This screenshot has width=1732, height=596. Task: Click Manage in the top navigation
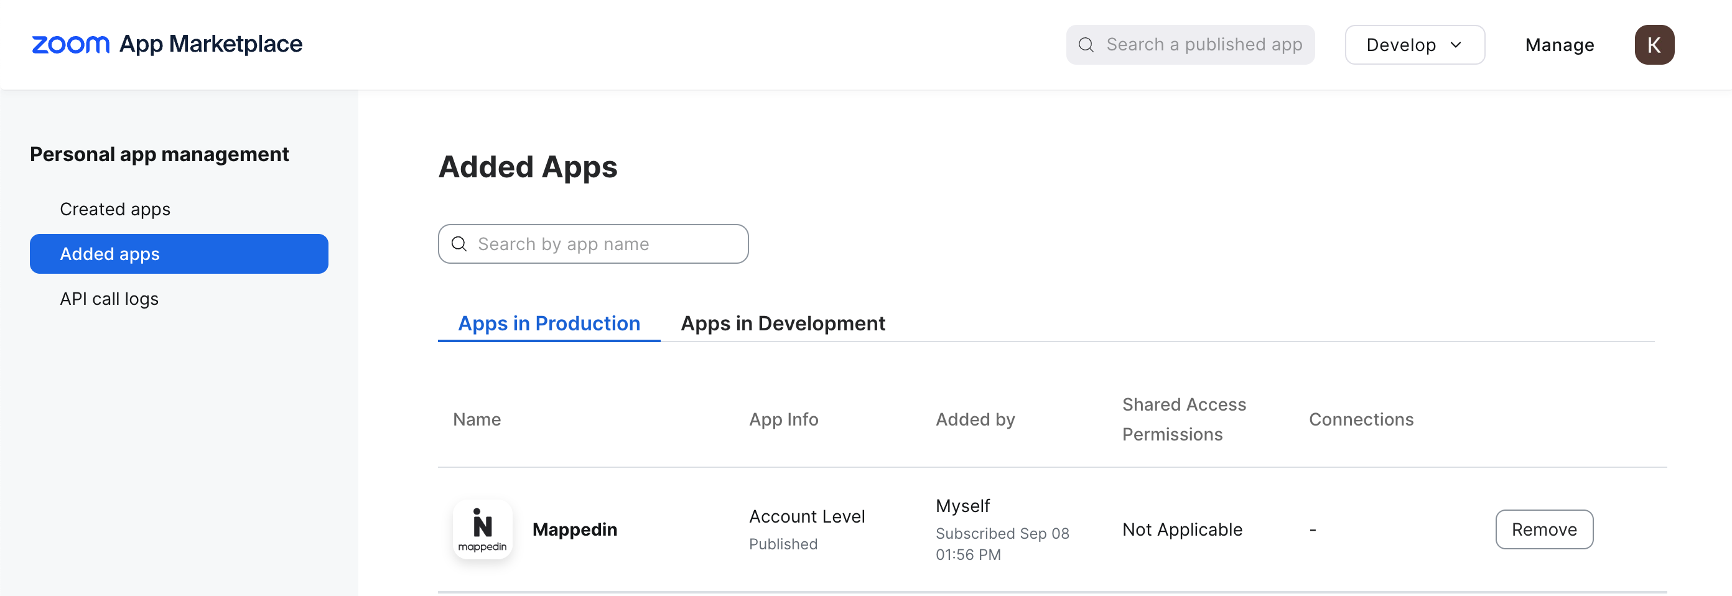coord(1559,44)
